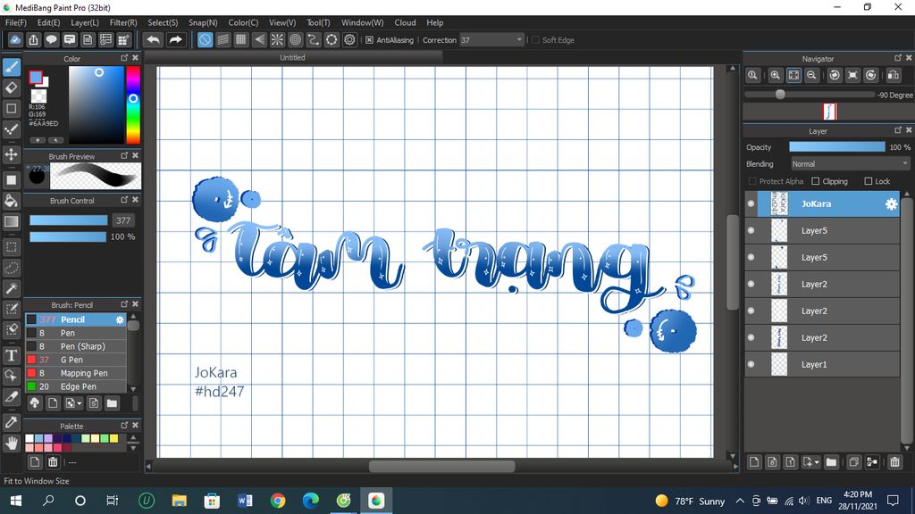Select the rectangular Select tool

pyautogui.click(x=12, y=247)
